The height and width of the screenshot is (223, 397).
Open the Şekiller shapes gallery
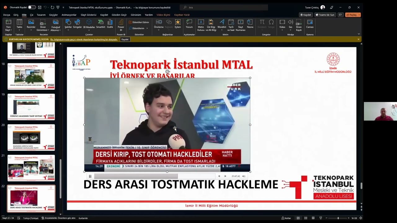[68, 24]
